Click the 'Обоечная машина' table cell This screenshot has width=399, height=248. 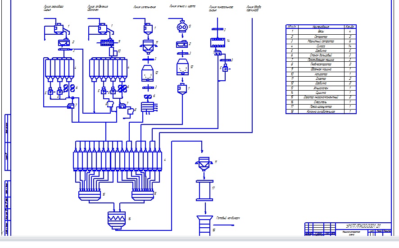click(321, 69)
